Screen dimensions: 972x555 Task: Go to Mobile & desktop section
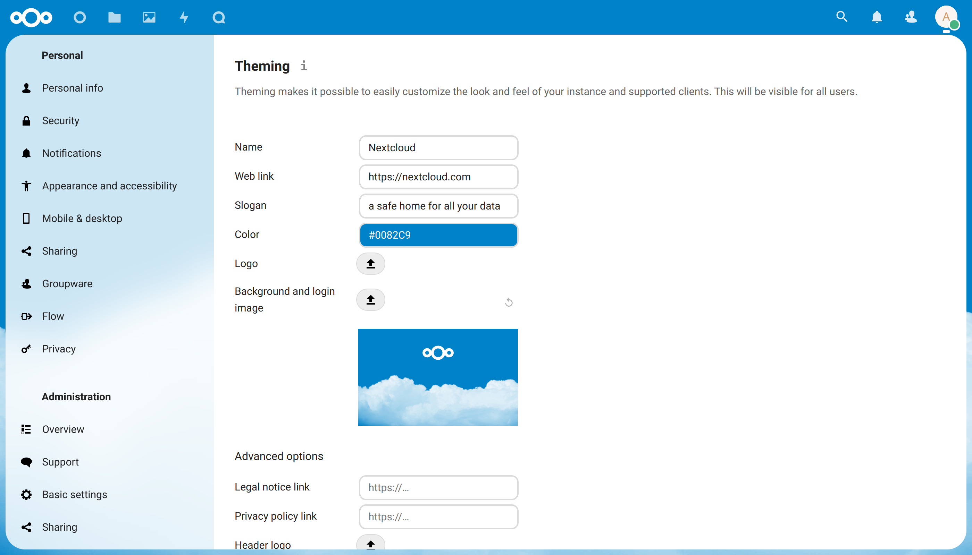pos(82,219)
